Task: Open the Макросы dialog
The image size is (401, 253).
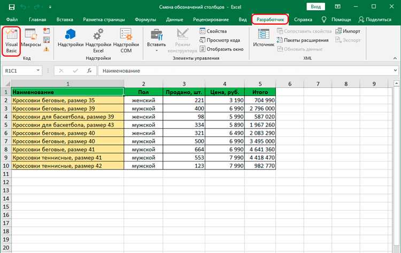Action: click(x=31, y=38)
